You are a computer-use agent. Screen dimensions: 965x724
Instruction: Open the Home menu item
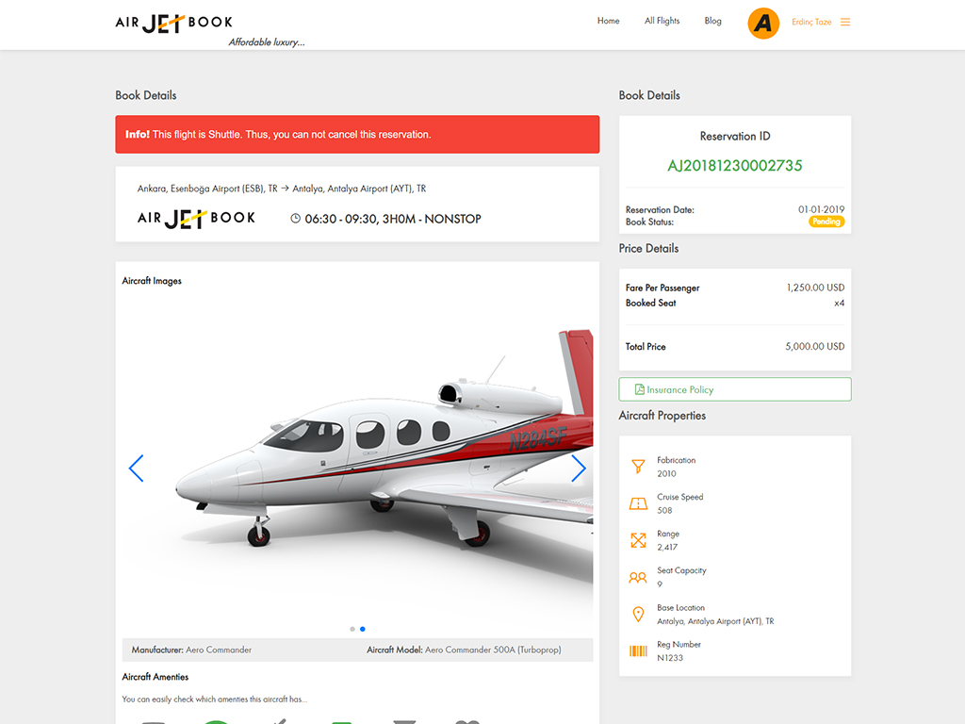[608, 21]
